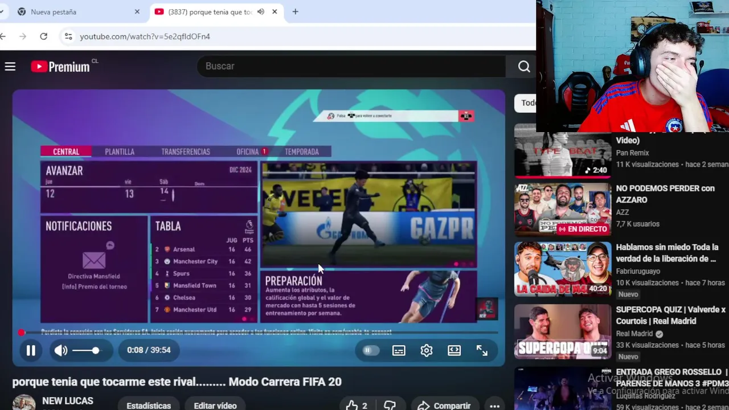Seek on the video progress bar
The width and height of the screenshot is (729, 410).
(259, 333)
